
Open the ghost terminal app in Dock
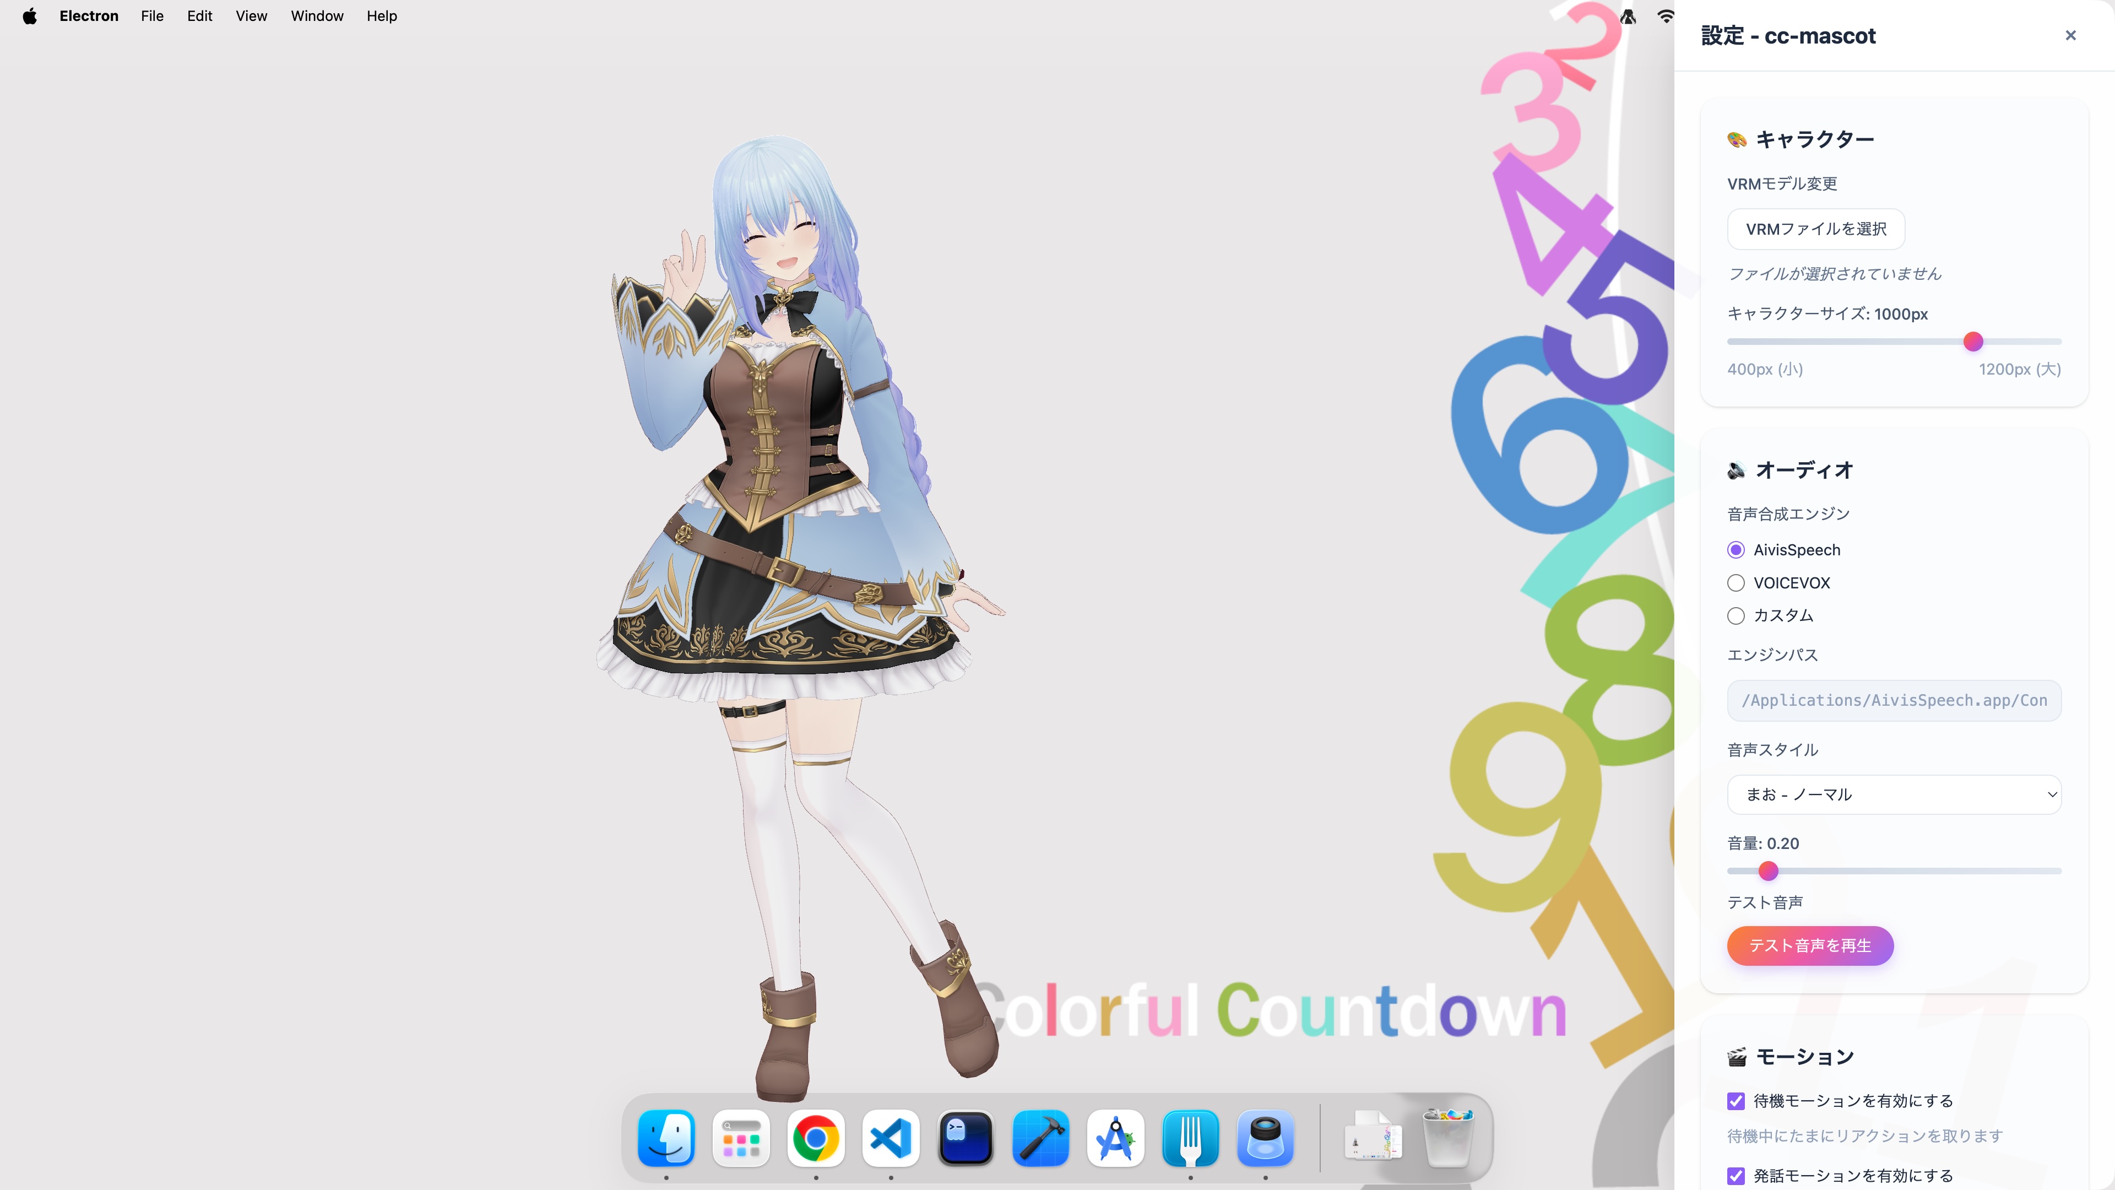coord(966,1138)
